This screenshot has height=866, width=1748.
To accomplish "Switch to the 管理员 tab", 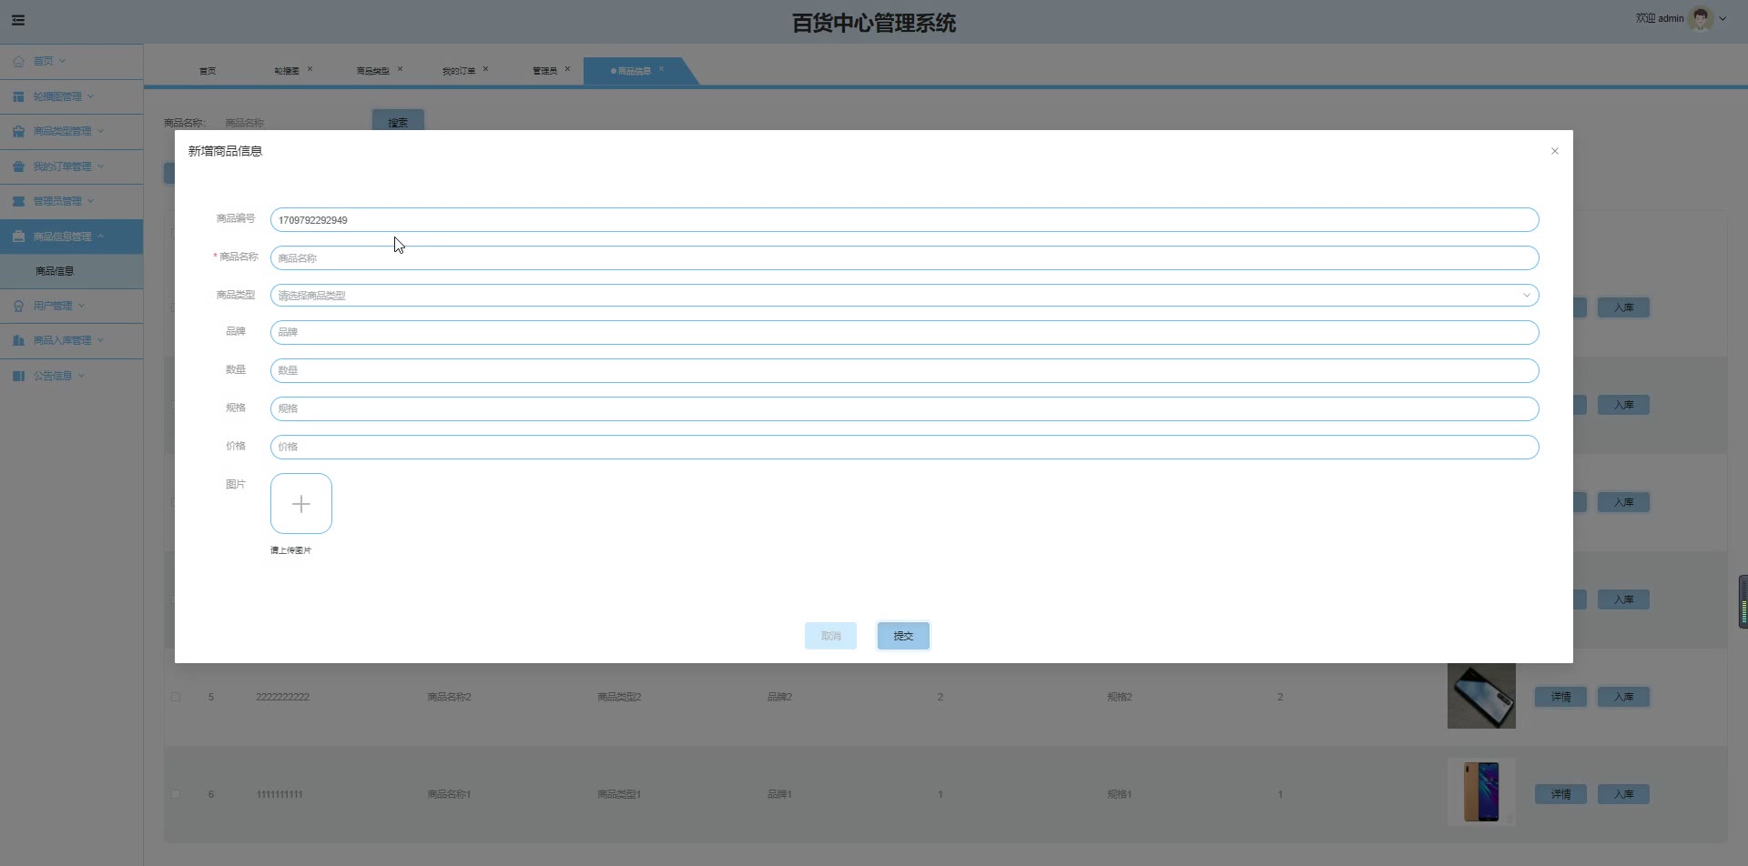I will pos(544,71).
